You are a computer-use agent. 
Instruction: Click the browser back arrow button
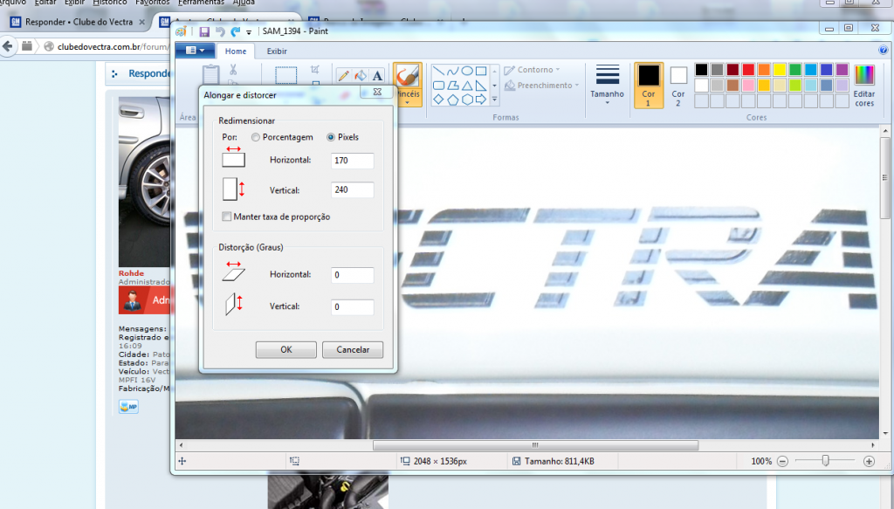coord(8,46)
